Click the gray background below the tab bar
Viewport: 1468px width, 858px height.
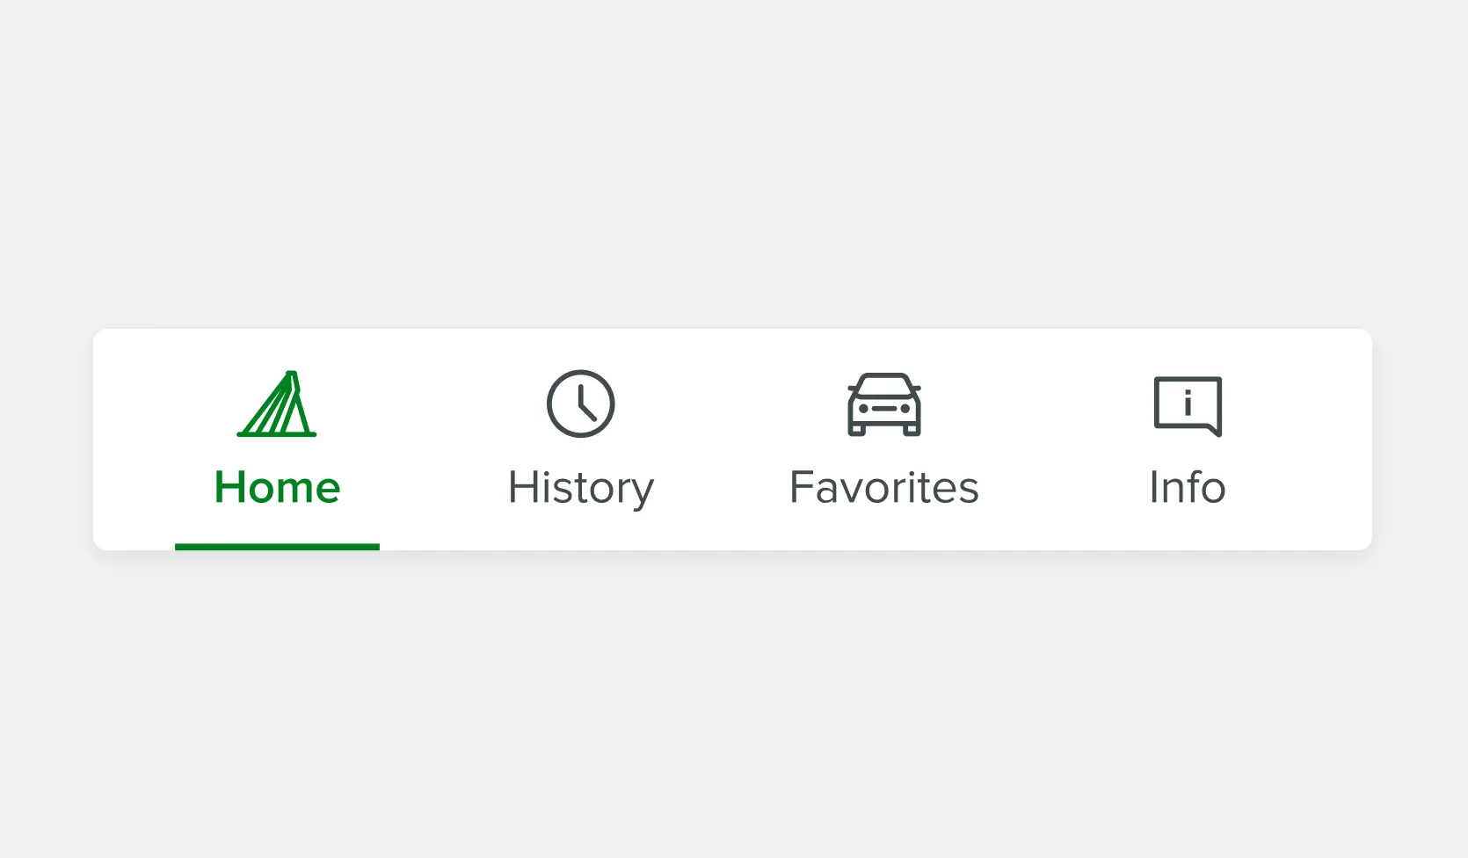(734, 703)
